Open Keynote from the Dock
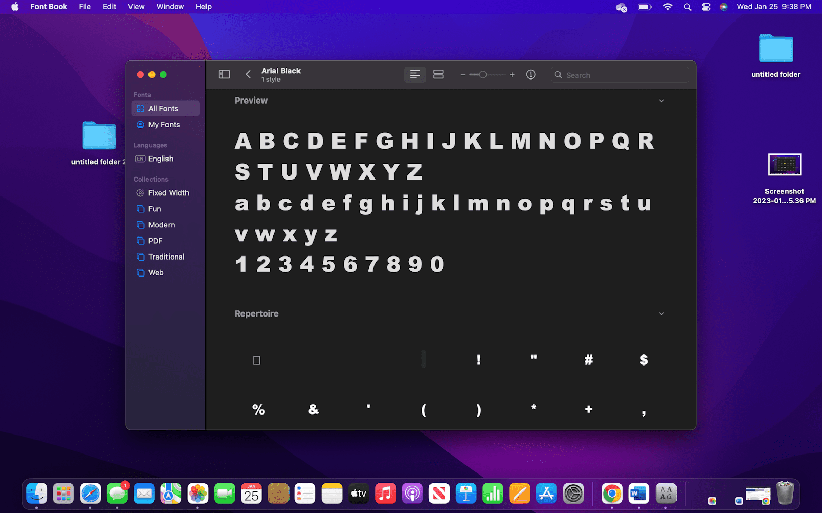This screenshot has height=513, width=822. tap(466, 494)
